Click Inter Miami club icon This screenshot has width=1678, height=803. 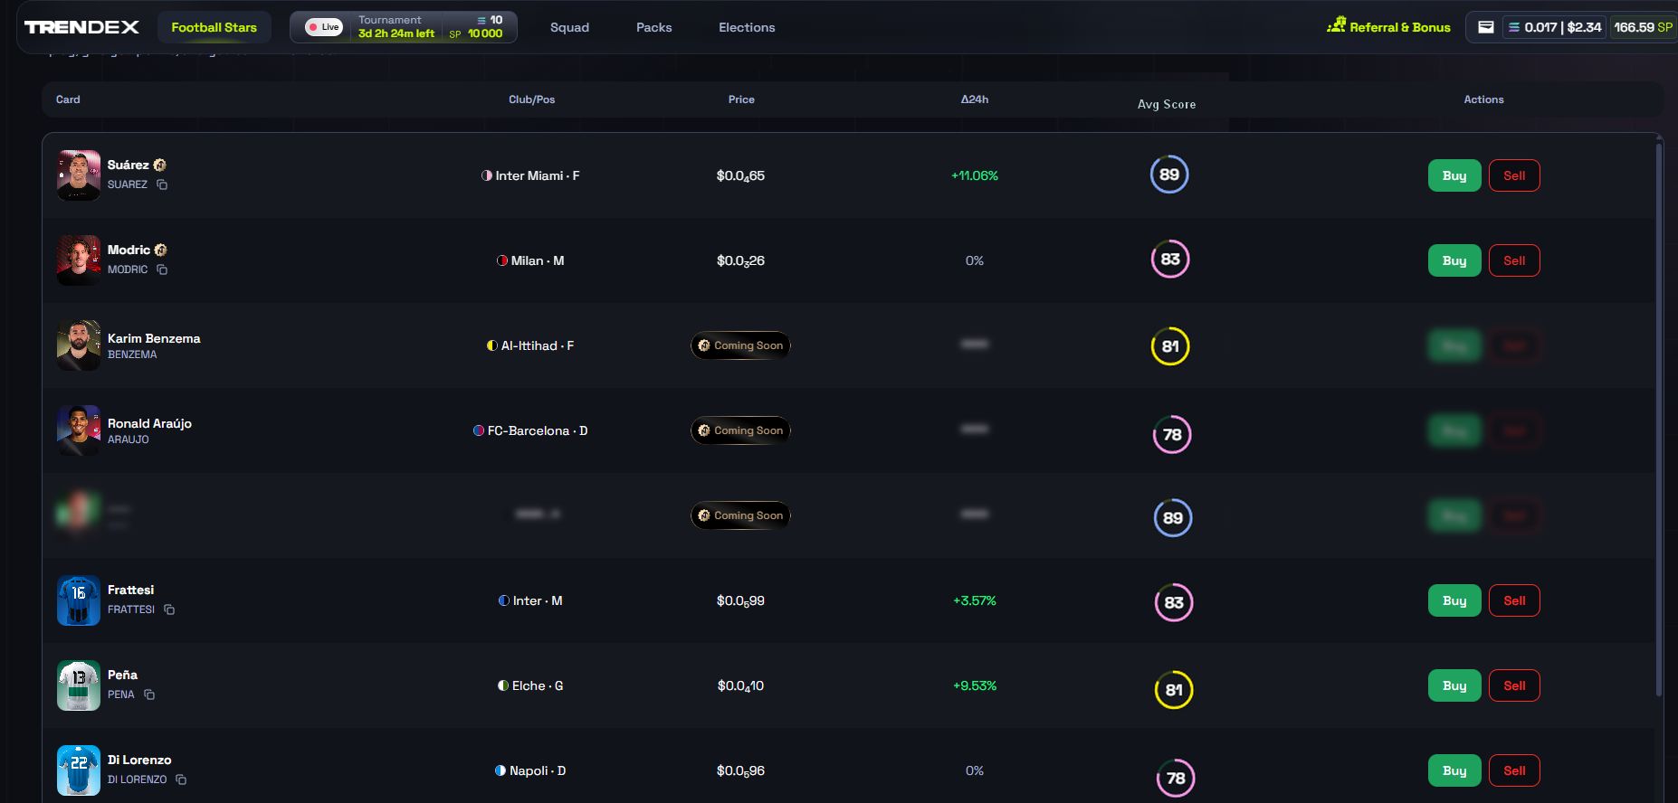pyautogui.click(x=487, y=175)
